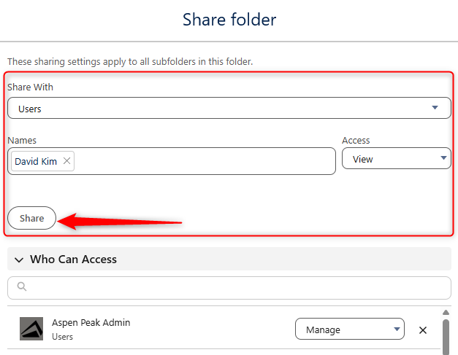
Task: Collapse the Who Can Access chevron
Action: [x=19, y=260]
